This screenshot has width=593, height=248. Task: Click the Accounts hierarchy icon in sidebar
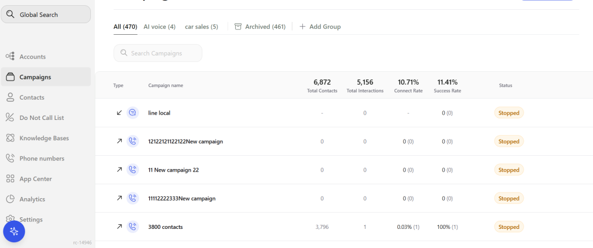point(10,56)
